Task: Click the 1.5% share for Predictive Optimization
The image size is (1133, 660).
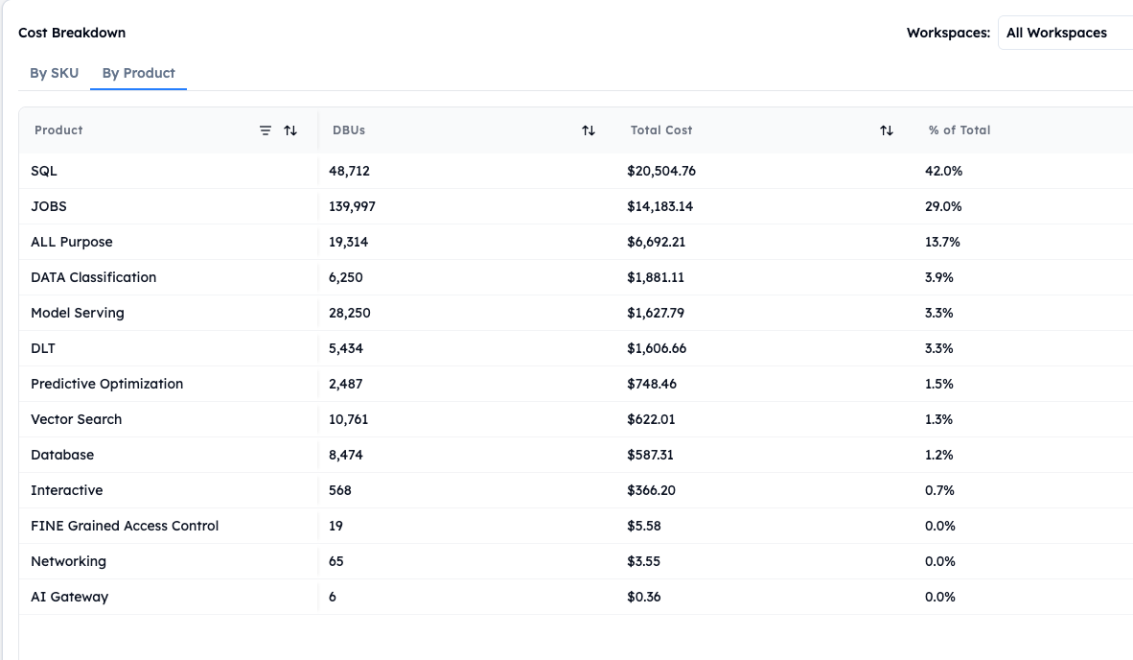Action: coord(938,384)
